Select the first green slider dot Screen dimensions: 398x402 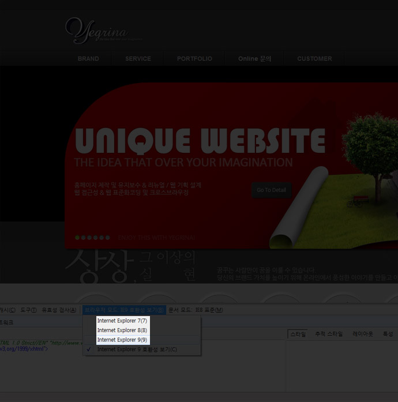[x=77, y=238]
